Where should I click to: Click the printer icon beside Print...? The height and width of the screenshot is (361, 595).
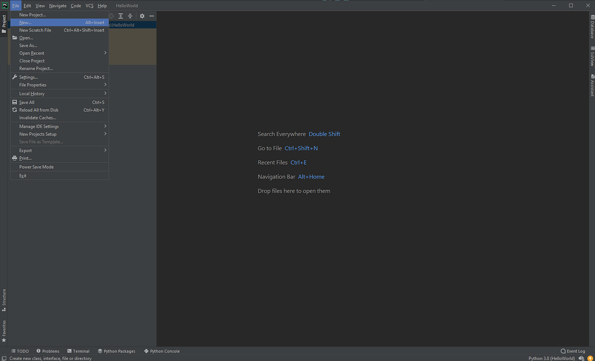(x=15, y=158)
